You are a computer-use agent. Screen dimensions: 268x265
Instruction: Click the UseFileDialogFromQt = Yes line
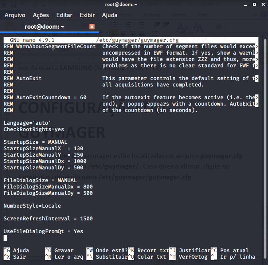43,232
